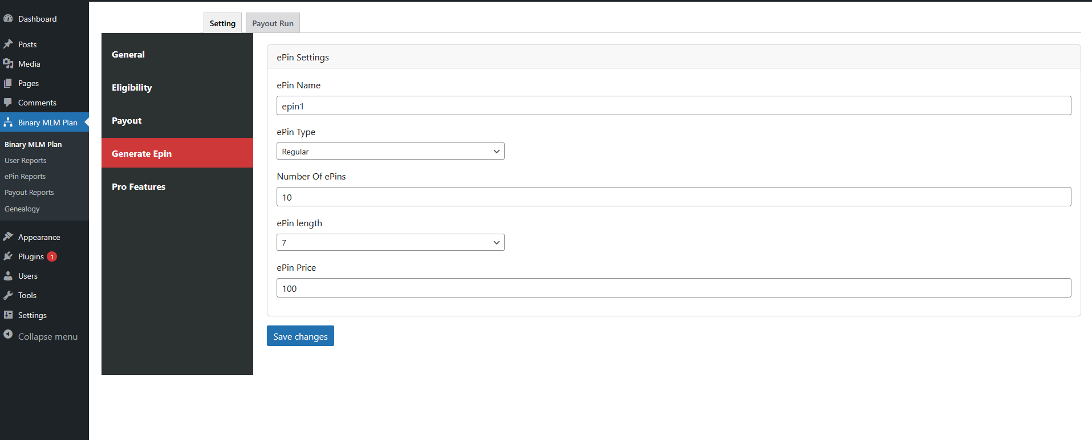
Task: Open the Pro Features section
Action: pyautogui.click(x=139, y=187)
